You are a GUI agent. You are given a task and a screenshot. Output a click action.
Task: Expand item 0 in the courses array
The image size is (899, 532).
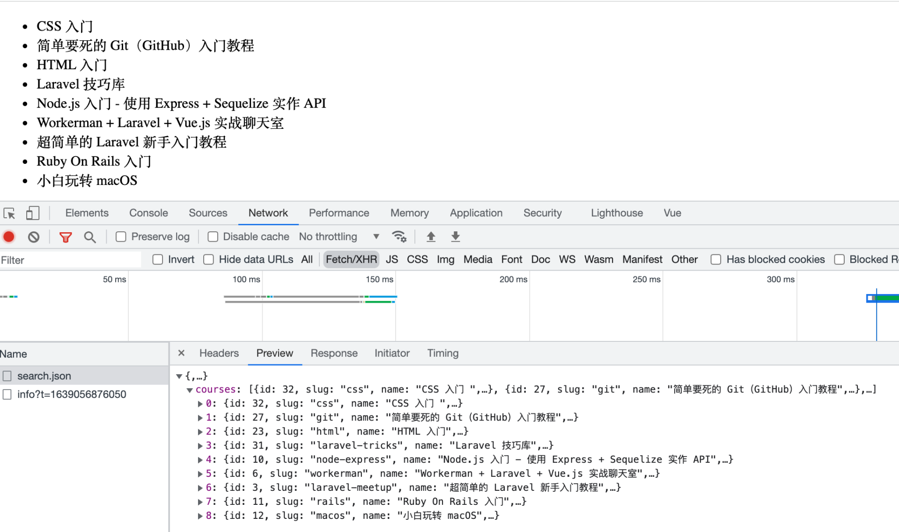[200, 403]
